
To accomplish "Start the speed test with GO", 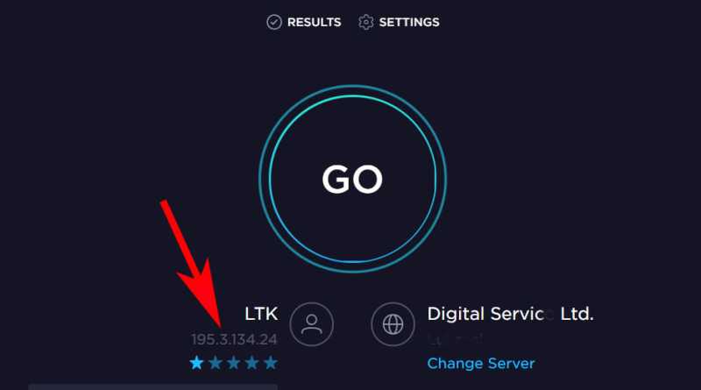I will point(353,179).
